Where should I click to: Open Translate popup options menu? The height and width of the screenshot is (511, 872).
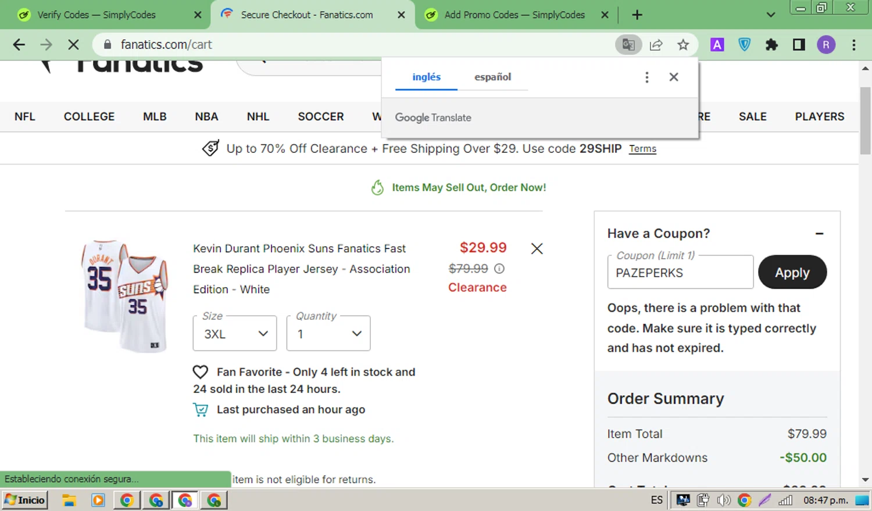(x=646, y=77)
